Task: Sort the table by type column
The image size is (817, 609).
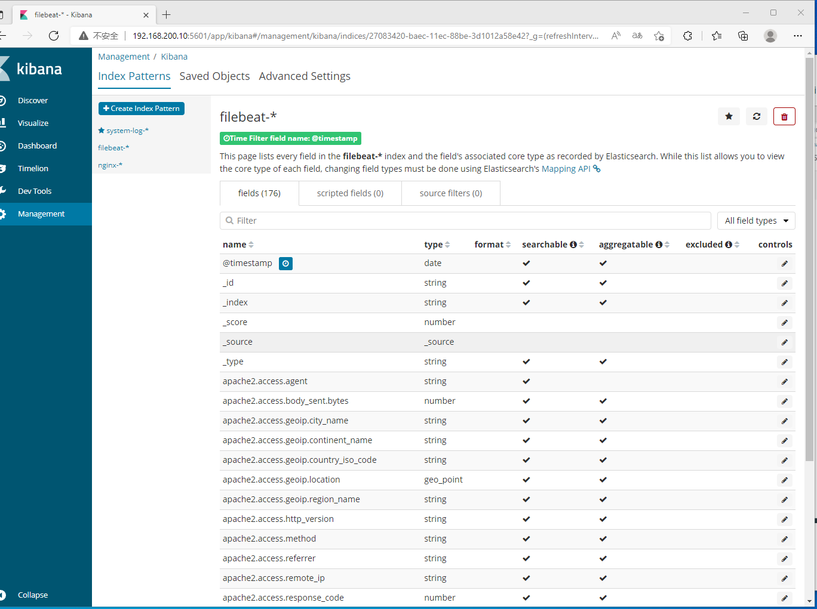Action: pos(437,245)
